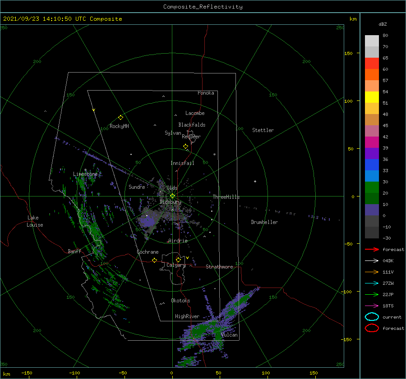Click the Banff label
This screenshot has height=379, width=406.
coord(74,251)
